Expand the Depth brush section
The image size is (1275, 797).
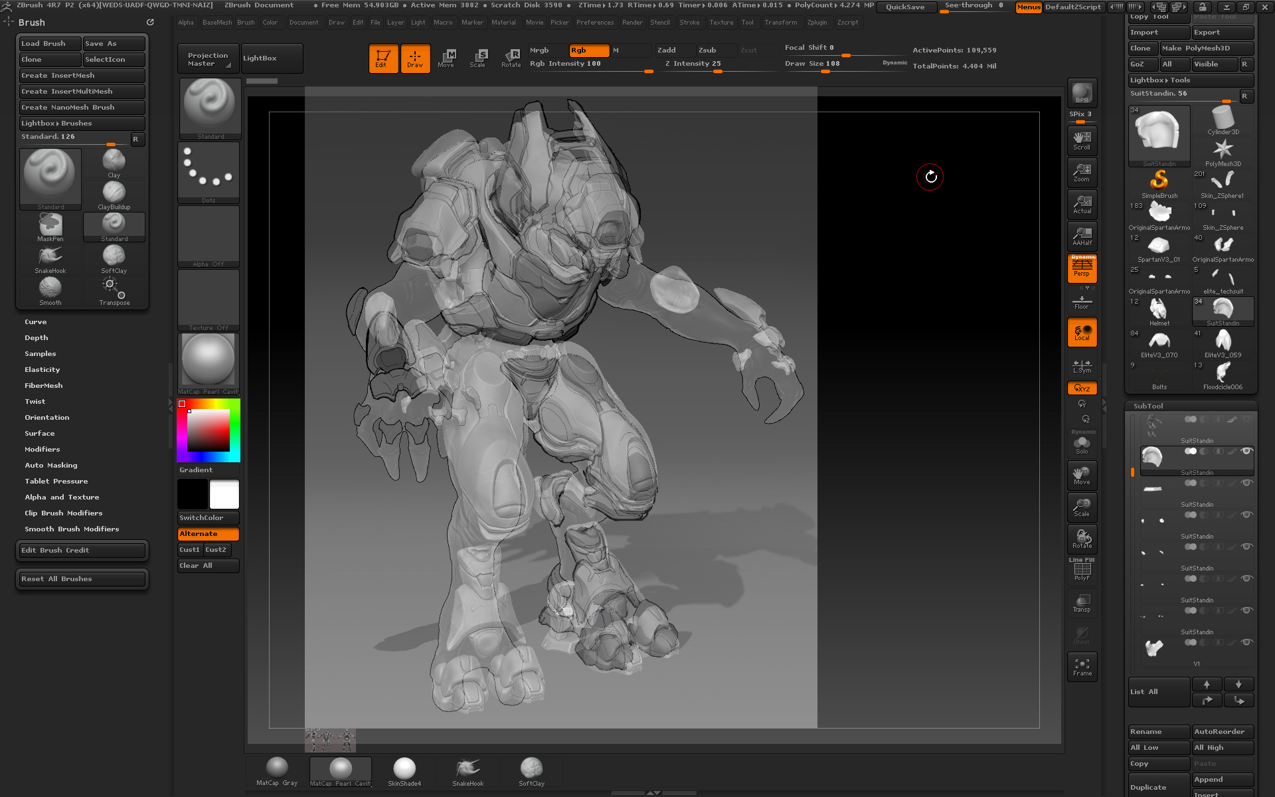pyautogui.click(x=36, y=337)
